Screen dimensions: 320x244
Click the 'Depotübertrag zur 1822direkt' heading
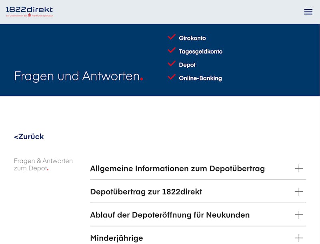click(x=146, y=192)
